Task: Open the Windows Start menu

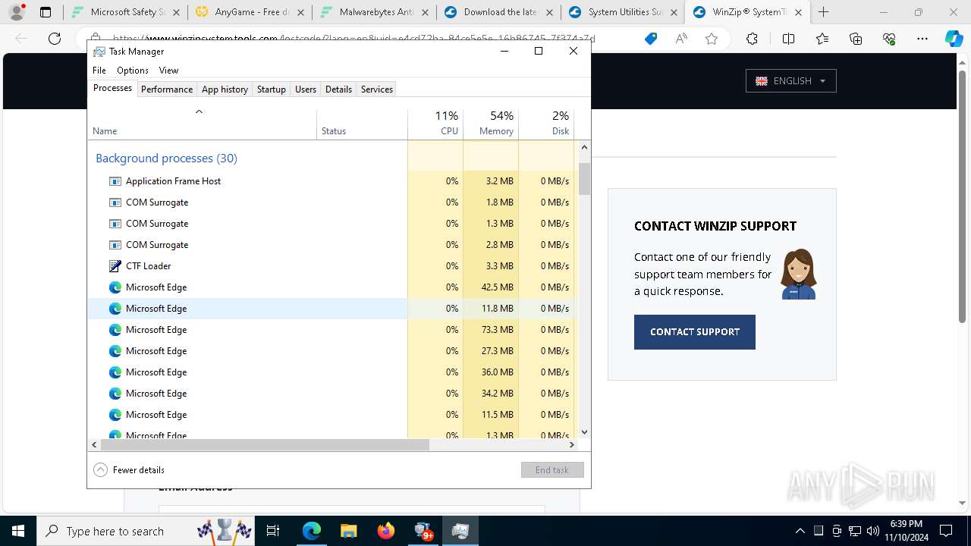Action: [x=18, y=531]
